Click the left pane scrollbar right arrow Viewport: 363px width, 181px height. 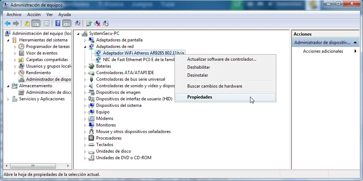pos(68,166)
